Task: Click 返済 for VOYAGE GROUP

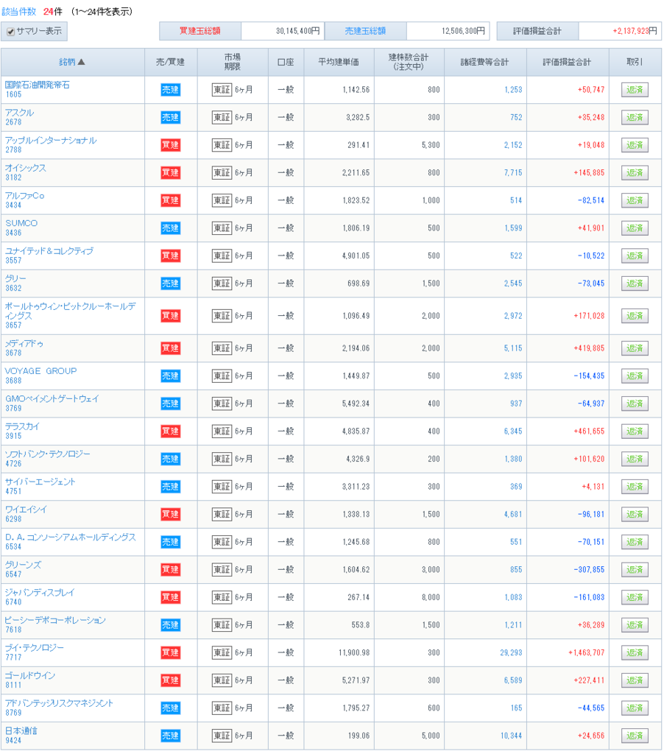Action: tap(635, 376)
